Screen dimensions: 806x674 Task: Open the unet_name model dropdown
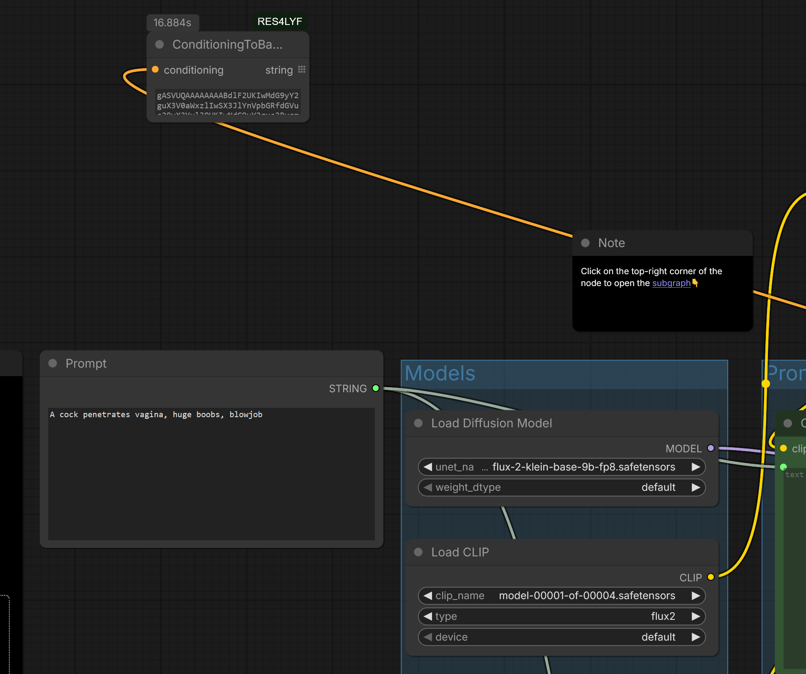[x=562, y=467]
